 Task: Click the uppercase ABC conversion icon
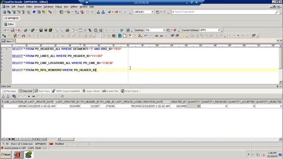click(x=157, y=36)
